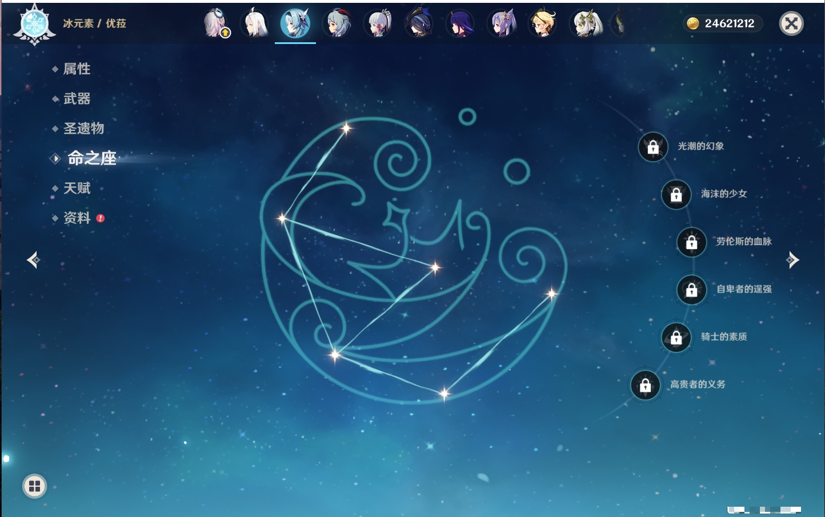Go to the 圣遗物 artifacts tab
This screenshot has height=517, width=825.
pos(83,129)
